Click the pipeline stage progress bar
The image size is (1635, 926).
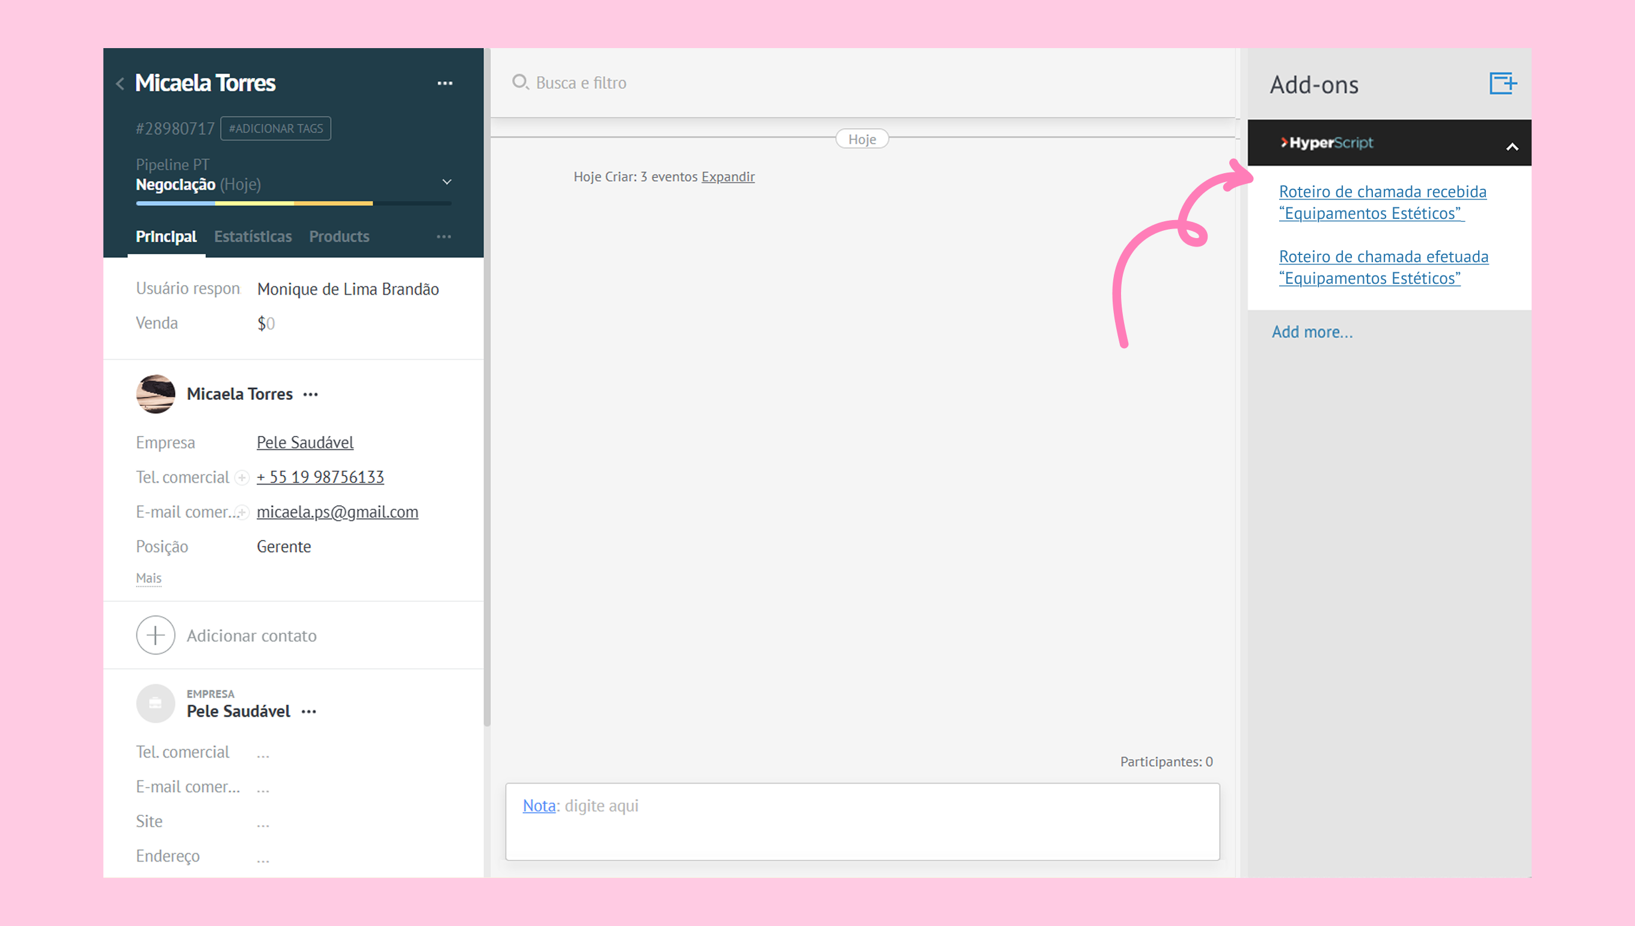[293, 203]
